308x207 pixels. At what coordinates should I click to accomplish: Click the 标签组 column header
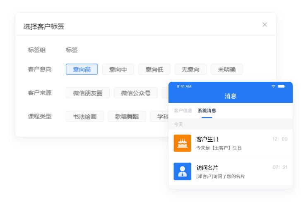(37, 50)
